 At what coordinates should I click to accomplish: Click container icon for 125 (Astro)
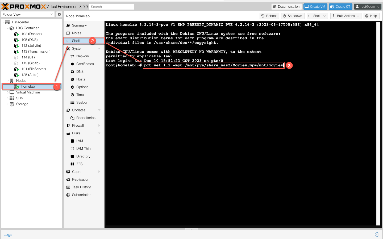[16, 75]
